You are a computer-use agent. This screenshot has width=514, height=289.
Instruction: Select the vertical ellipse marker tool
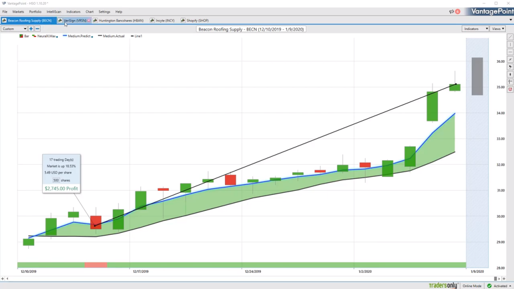510,74
